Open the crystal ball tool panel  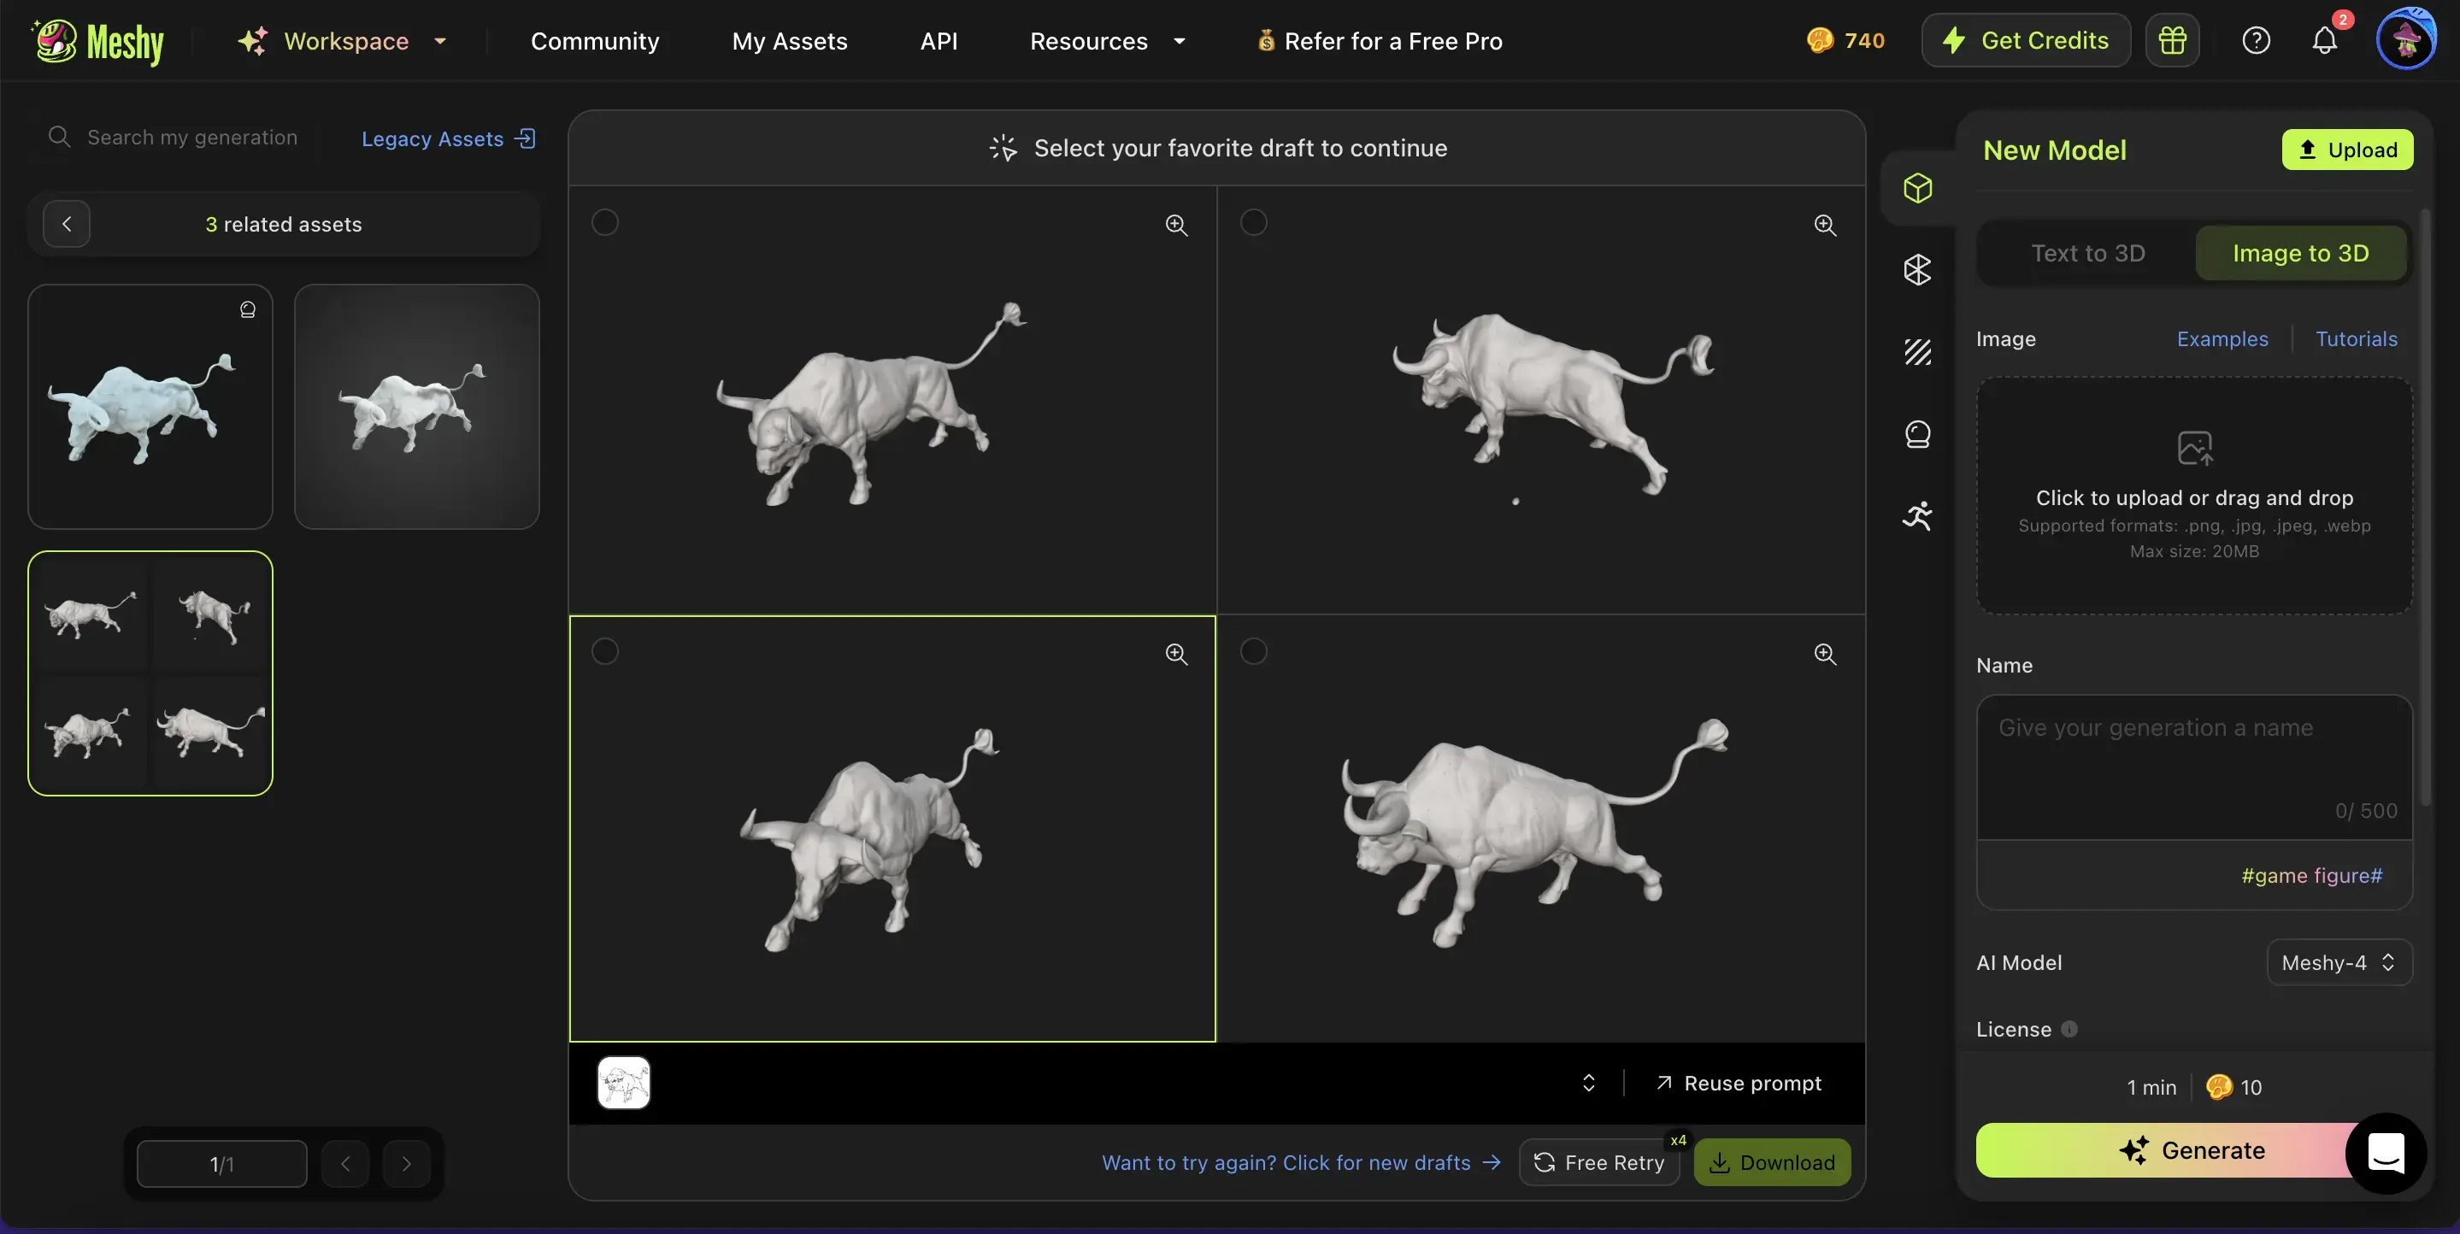(1916, 433)
